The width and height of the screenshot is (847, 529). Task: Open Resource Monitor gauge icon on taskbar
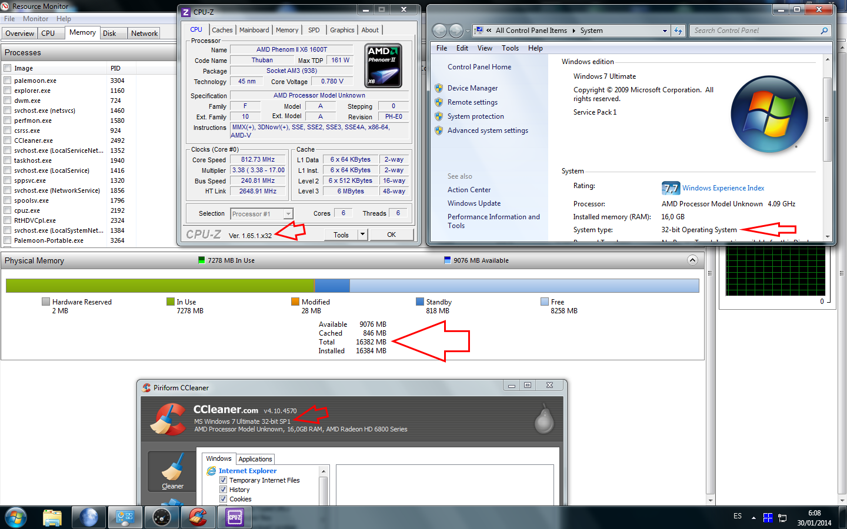tap(161, 517)
